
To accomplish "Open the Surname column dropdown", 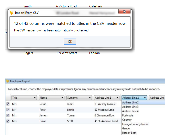I will point(79,98).
